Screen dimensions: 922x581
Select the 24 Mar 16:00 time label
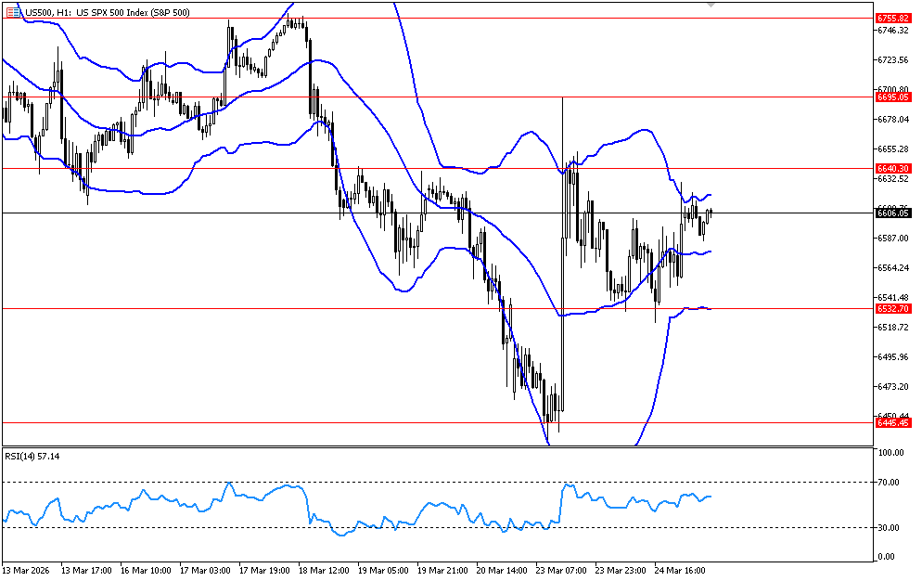coord(680,570)
